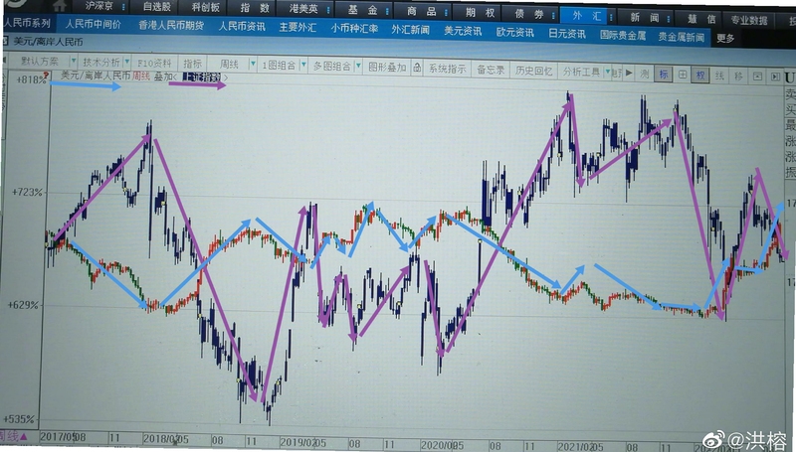This screenshot has width=796, height=452.
Task: Open the dotted menu beside 基金
Action: tap(387, 11)
